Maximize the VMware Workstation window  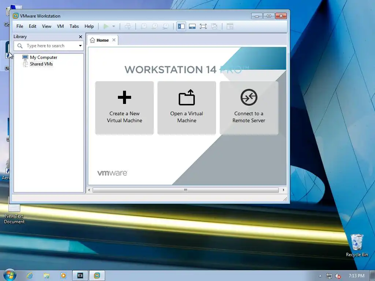click(269, 16)
